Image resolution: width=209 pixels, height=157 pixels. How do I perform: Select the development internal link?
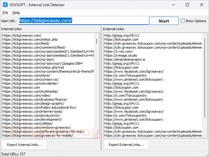(x=48, y=119)
